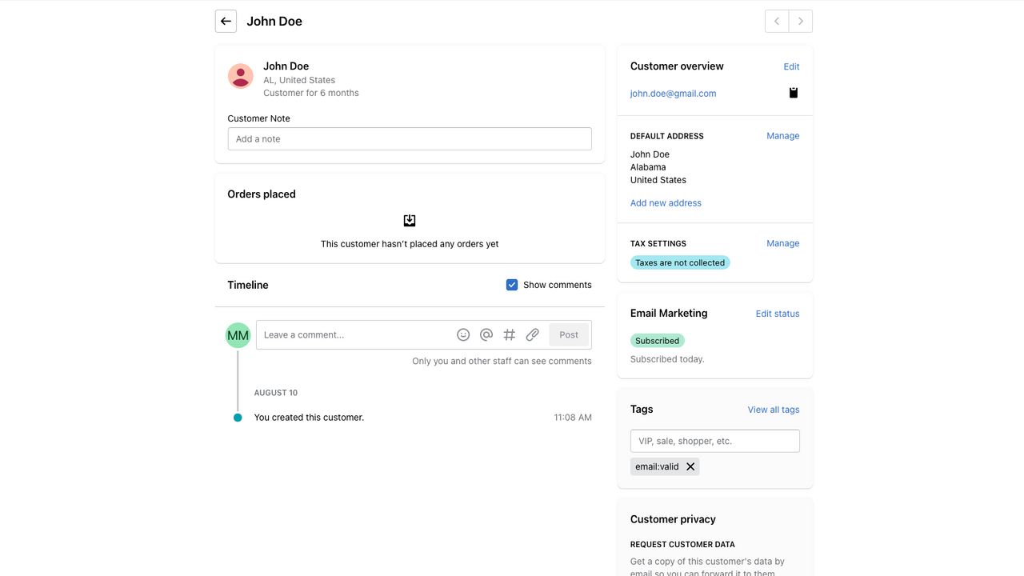Toggle the Show comments checkbox
The width and height of the screenshot is (1024, 576).
(511, 284)
